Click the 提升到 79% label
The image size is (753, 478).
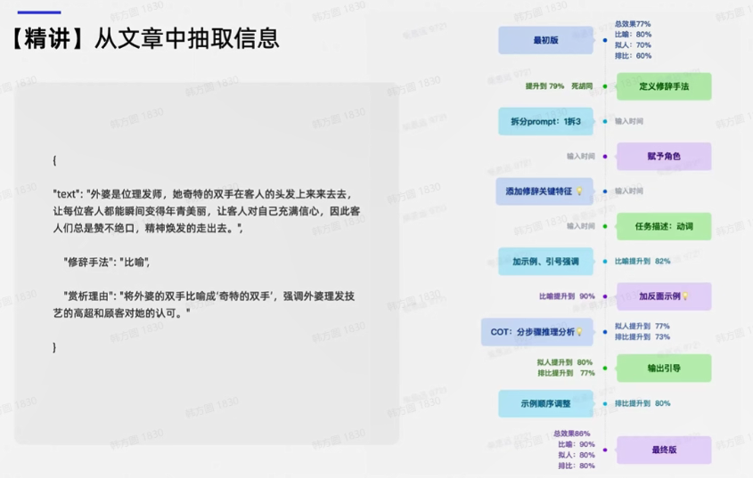pyautogui.click(x=544, y=86)
